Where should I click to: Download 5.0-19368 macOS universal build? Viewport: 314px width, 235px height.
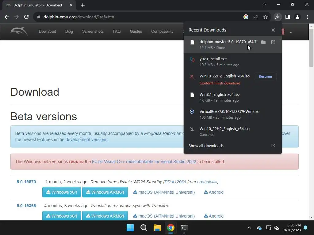[x=164, y=216]
